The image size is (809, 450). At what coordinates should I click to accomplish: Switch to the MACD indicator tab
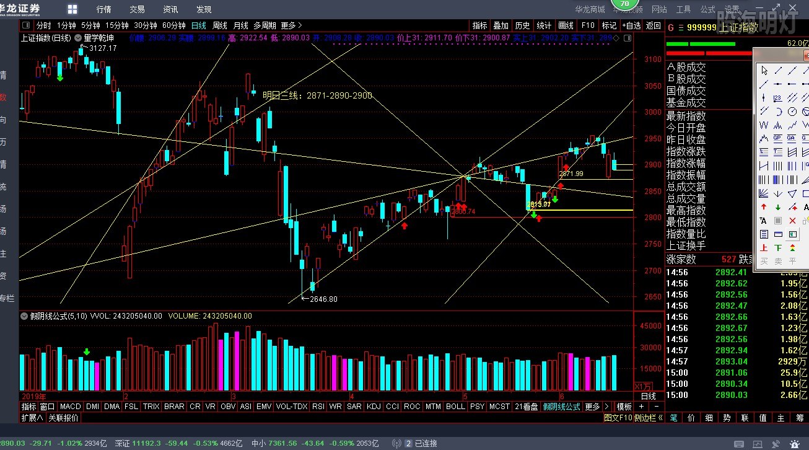click(71, 407)
